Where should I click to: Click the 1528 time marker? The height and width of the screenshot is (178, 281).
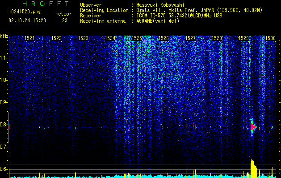click(217, 38)
